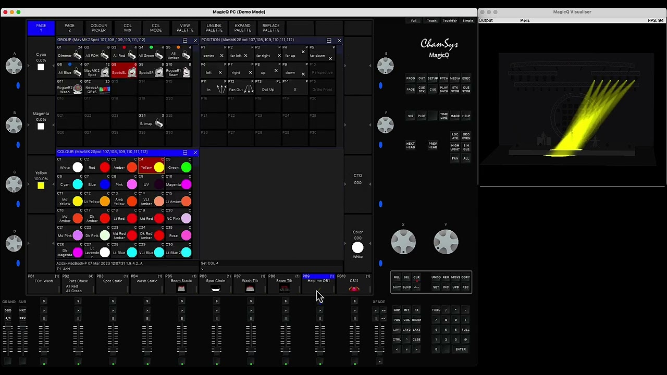This screenshot has width=667, height=375.
Task: Select the G7 MavMK2 Spot group
Action: 97,71
